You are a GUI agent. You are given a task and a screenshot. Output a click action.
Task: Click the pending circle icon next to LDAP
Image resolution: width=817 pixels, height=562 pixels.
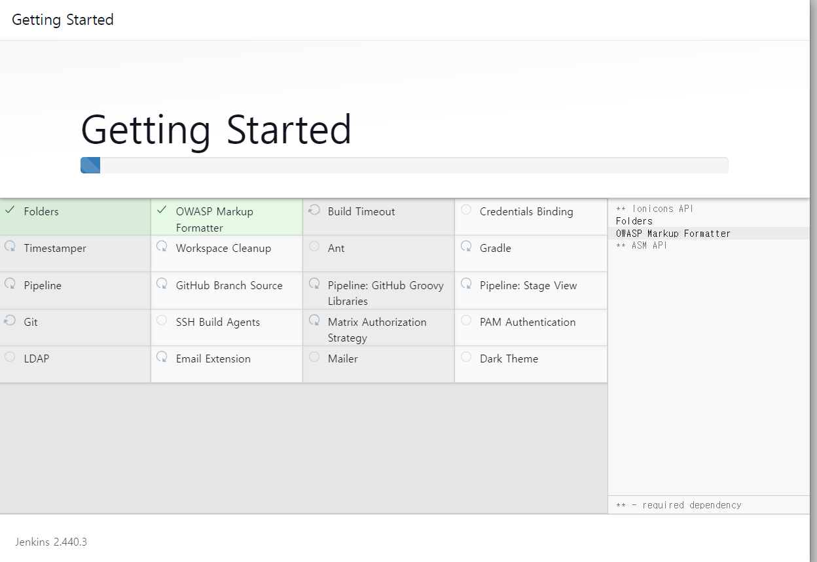10,357
